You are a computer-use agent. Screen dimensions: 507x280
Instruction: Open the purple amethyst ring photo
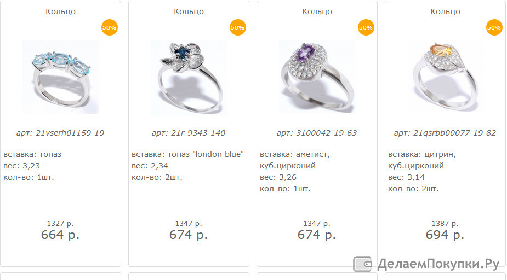tap(317, 77)
